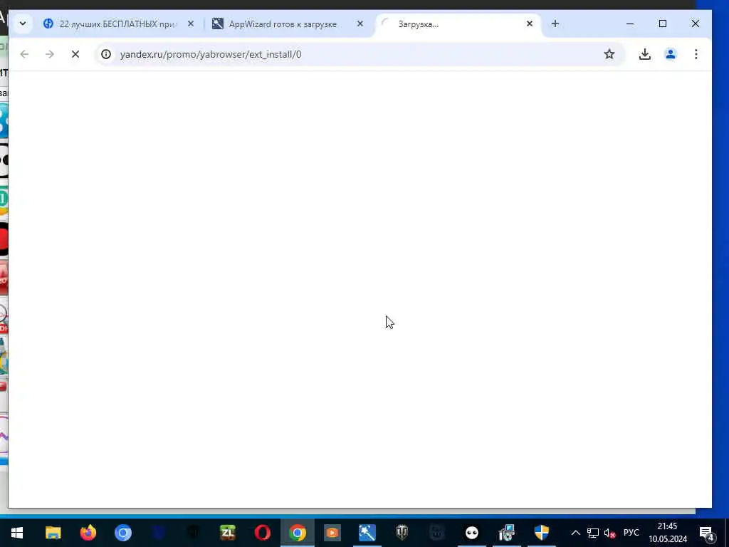Image resolution: width=729 pixels, height=547 pixels.
Task: Go forward to next page
Action: (x=50, y=54)
